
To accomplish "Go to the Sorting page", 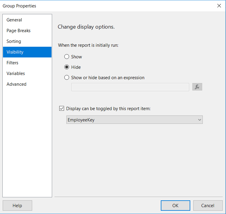I will [x=14, y=41].
